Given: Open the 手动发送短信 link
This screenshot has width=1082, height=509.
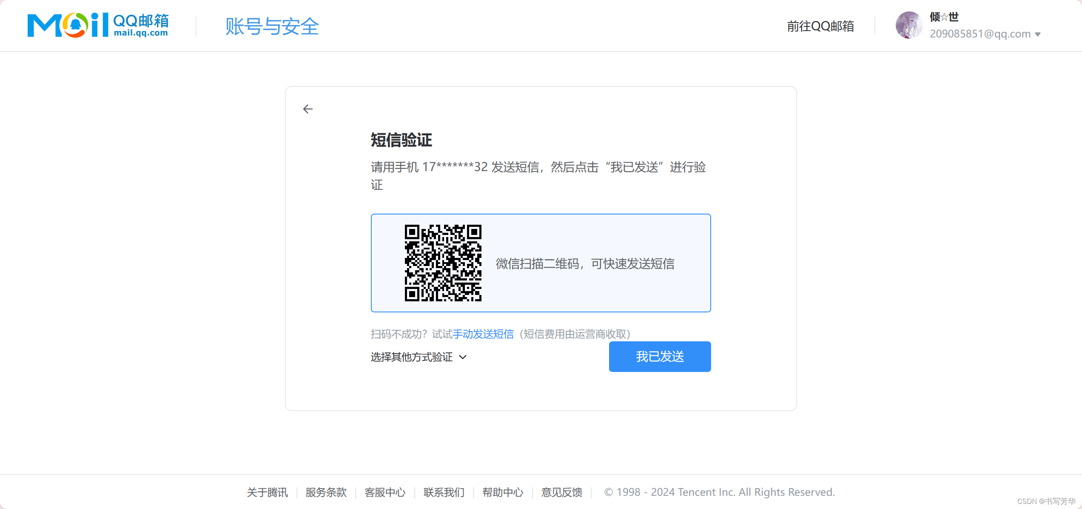Looking at the screenshot, I should [x=483, y=334].
